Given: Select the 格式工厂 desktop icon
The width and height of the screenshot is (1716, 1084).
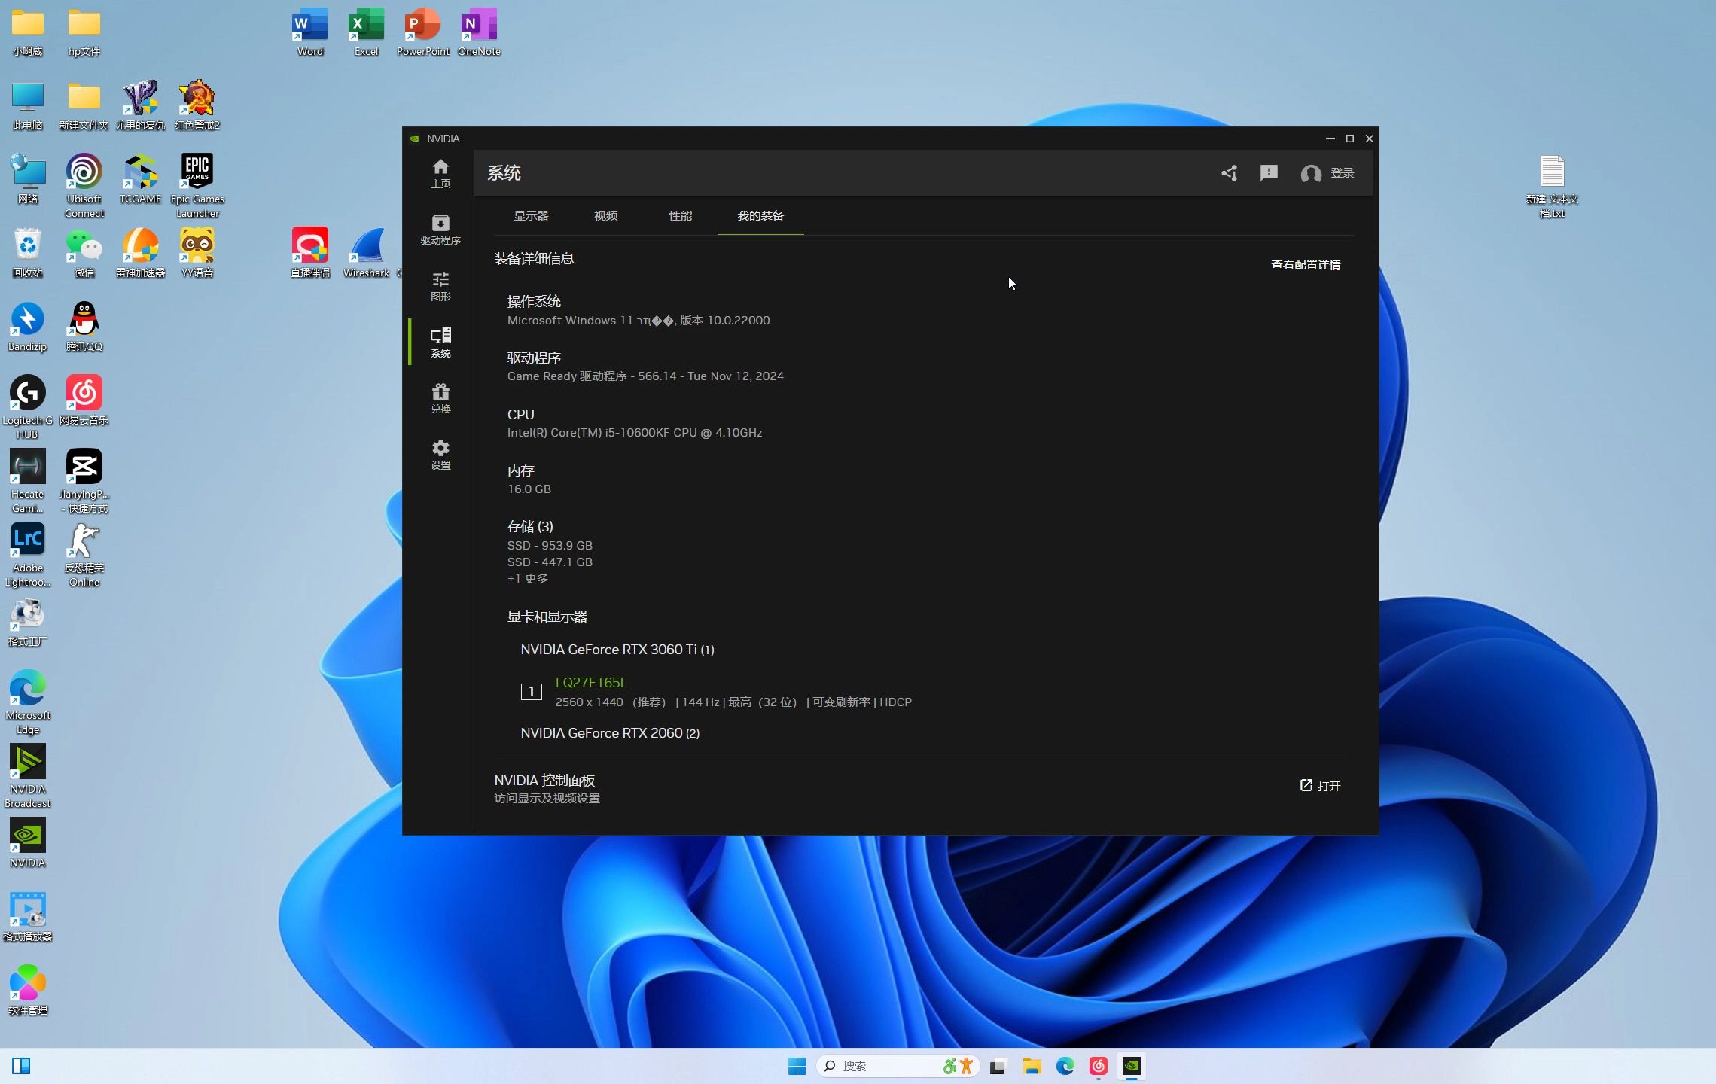Looking at the screenshot, I should tap(28, 622).
